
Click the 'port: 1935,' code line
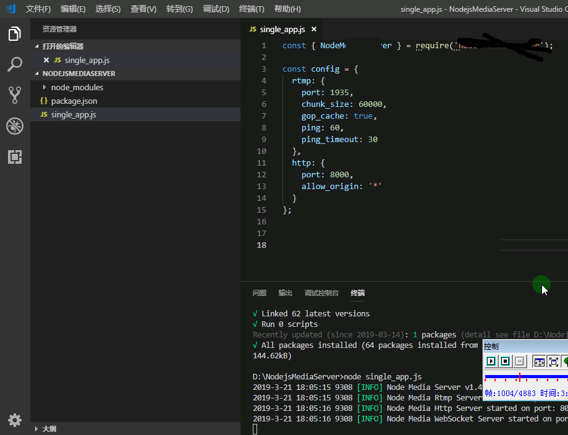(327, 93)
